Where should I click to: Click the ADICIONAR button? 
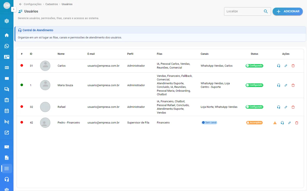288,11
